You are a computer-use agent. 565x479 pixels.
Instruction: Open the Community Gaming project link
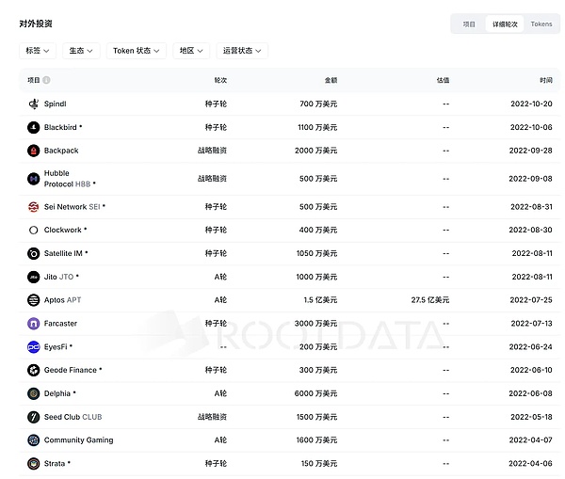(x=78, y=440)
